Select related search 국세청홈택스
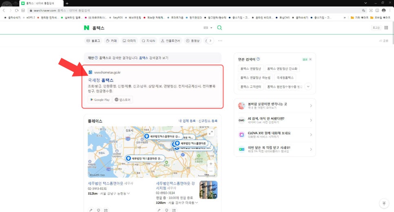394x212 pixels. (285, 78)
